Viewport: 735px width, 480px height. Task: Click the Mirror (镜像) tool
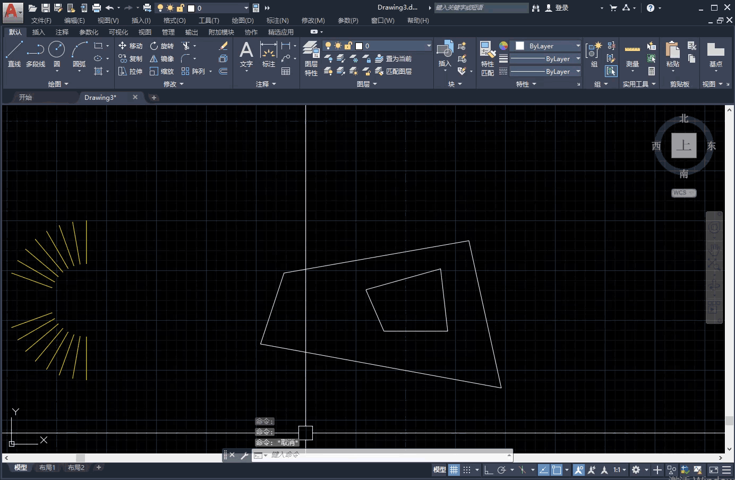click(163, 58)
